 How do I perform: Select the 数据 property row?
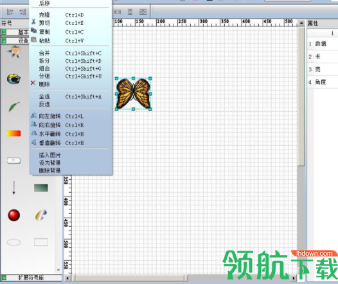click(x=323, y=44)
